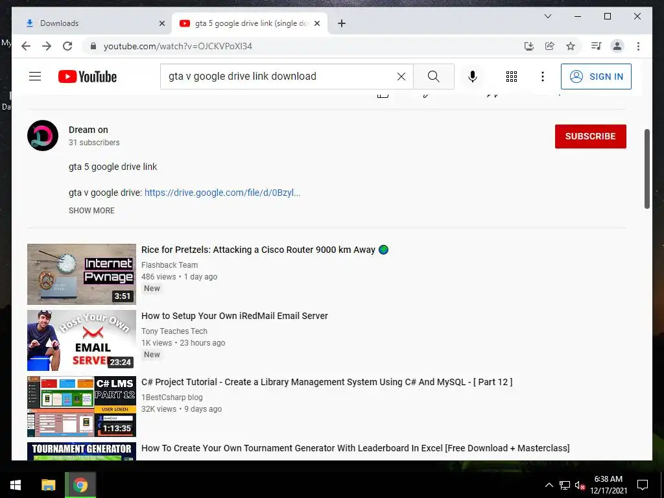Open the Internet Pwnage video thumbnail
Screen dimensions: 664x498
(82, 274)
